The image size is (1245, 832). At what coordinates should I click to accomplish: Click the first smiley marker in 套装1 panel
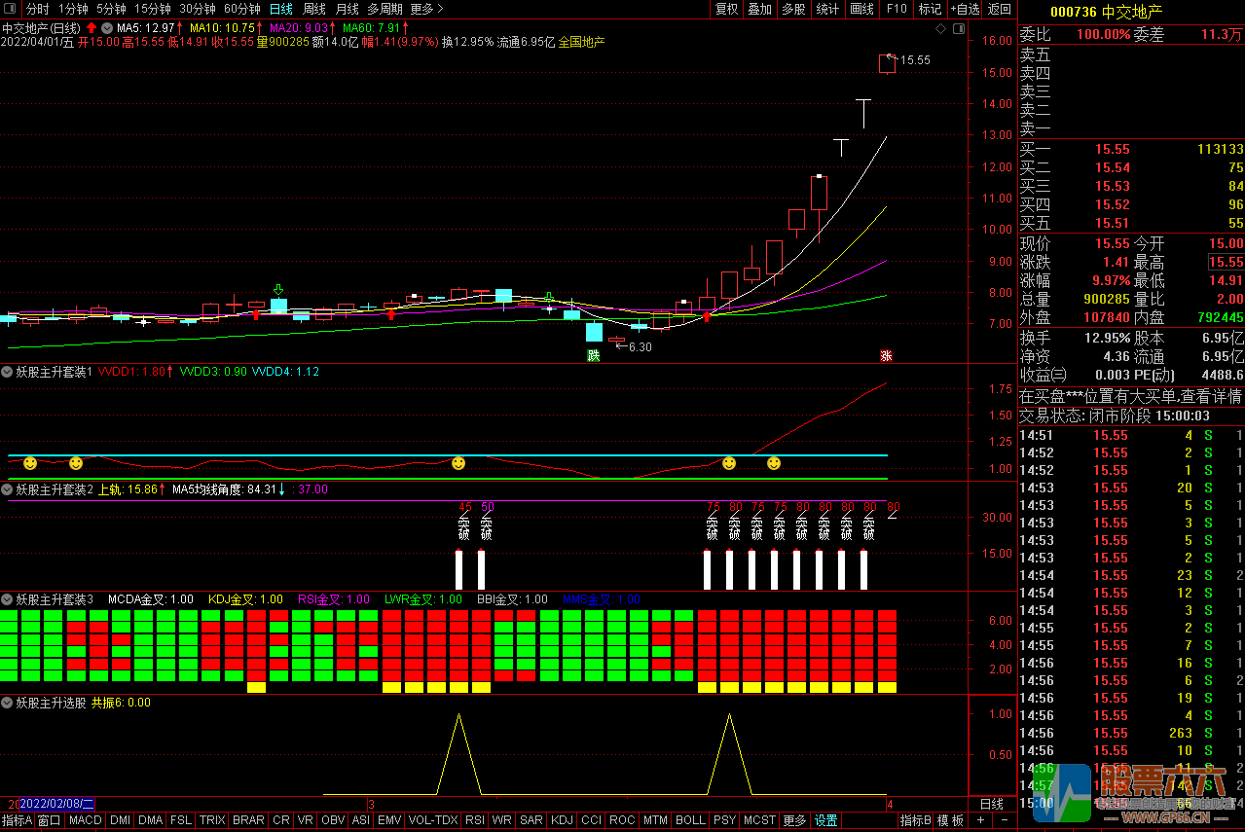(x=30, y=463)
